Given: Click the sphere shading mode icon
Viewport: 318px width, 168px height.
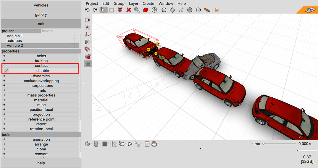Looking at the screenshot, I should pyautogui.click(x=87, y=144).
